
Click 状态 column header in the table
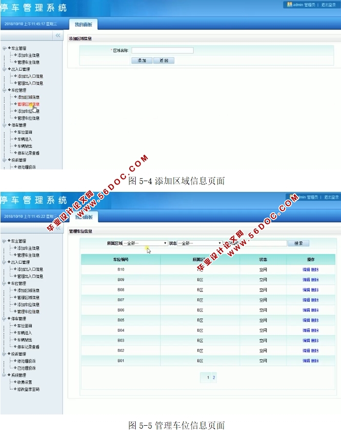click(x=263, y=260)
